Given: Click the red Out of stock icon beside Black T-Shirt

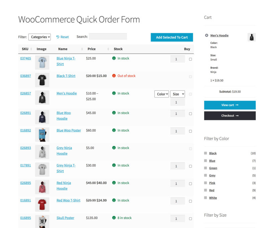Looking at the screenshot, I should 114,76.
